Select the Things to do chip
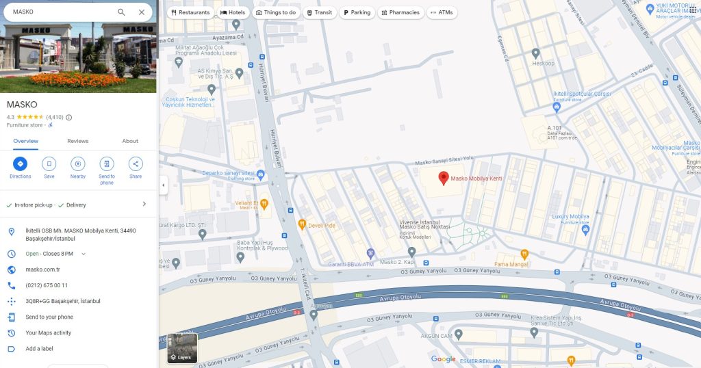The width and height of the screenshot is (701, 368). point(275,12)
